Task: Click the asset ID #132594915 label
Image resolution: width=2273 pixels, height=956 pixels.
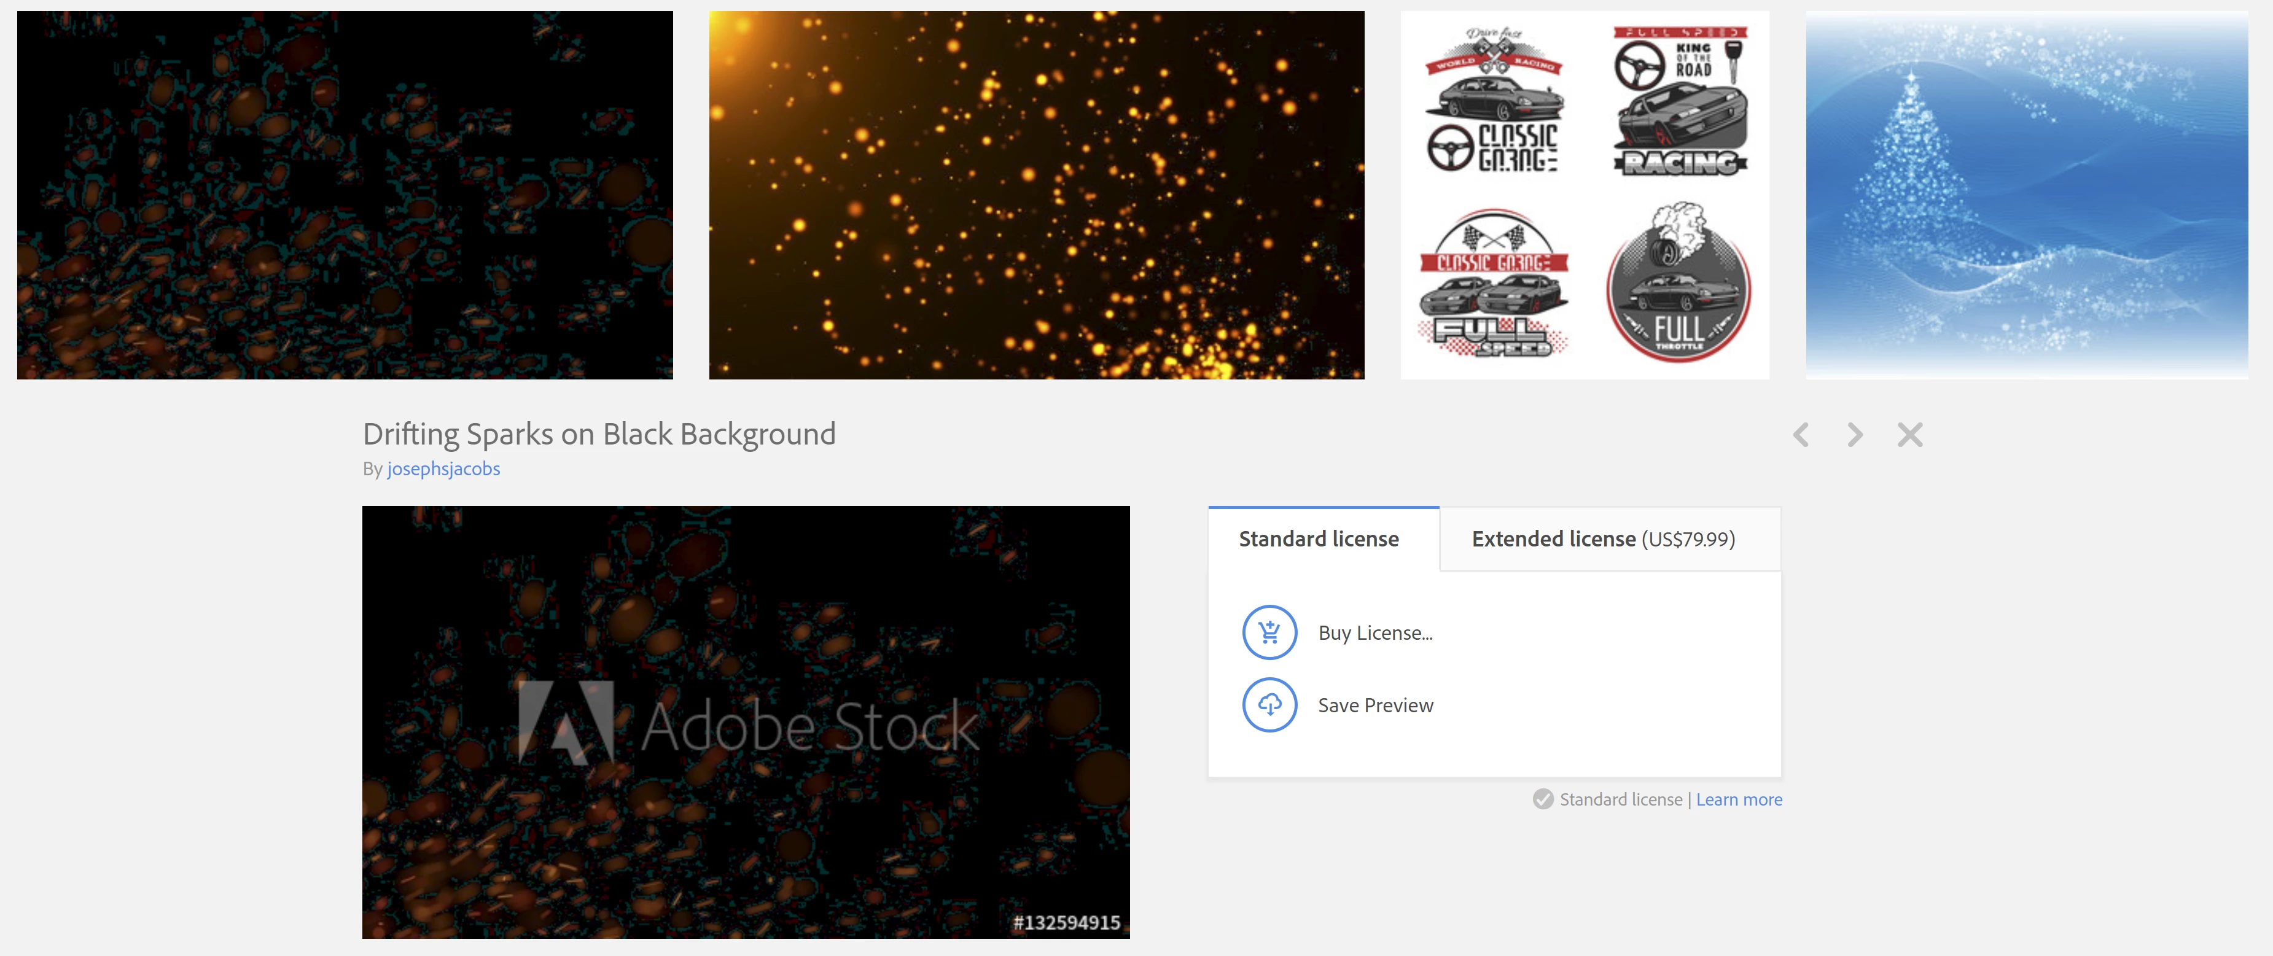Action: (x=1066, y=922)
